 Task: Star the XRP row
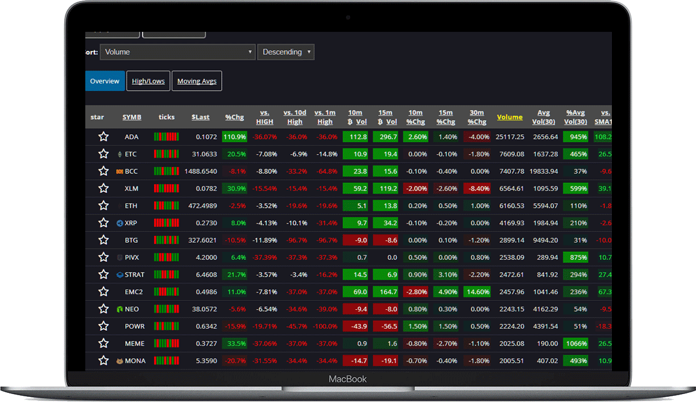pos(103,223)
